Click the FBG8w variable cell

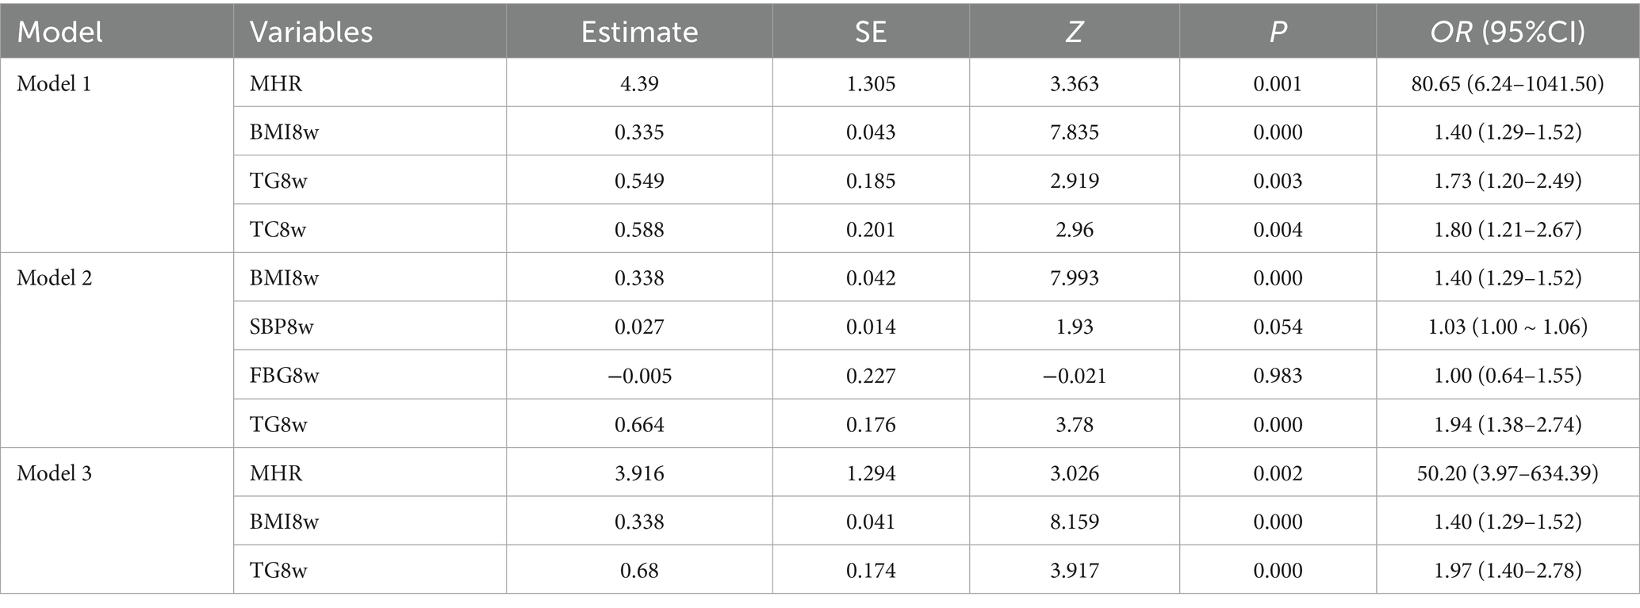[x=284, y=376]
